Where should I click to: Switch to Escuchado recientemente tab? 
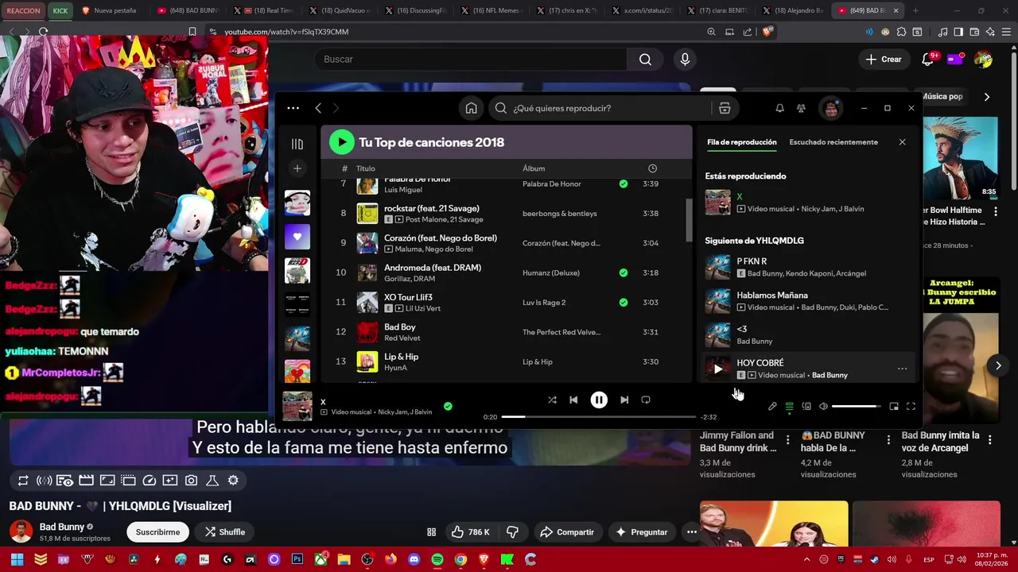click(833, 142)
